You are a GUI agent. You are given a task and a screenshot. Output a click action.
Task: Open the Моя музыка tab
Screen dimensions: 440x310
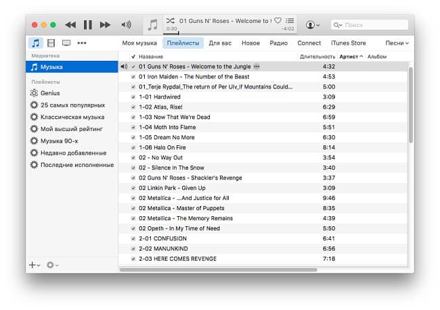tap(139, 43)
